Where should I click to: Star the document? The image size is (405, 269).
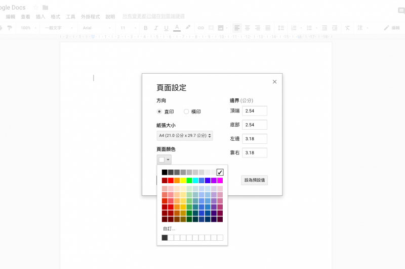(x=35, y=8)
